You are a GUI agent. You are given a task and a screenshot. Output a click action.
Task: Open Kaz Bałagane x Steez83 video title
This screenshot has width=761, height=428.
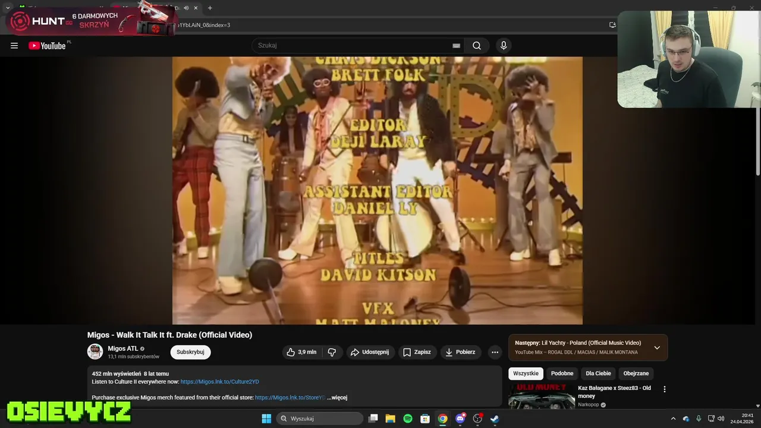(x=614, y=392)
